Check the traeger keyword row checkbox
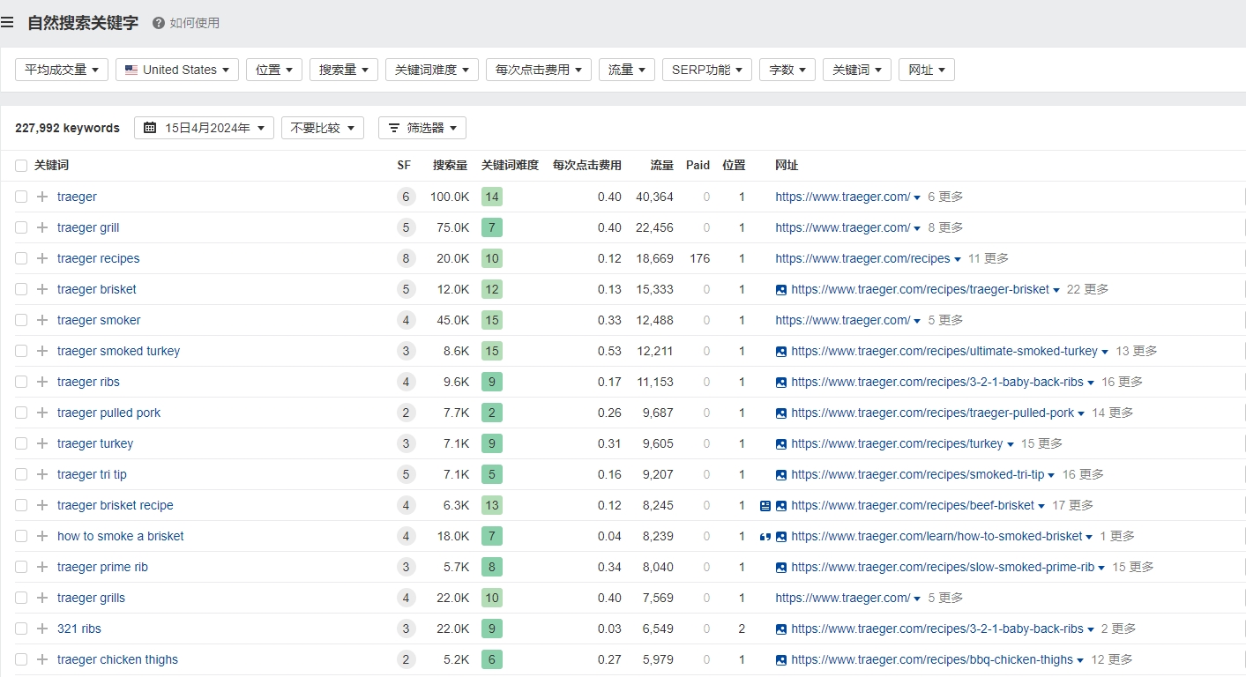This screenshot has height=677, width=1246. pyautogui.click(x=21, y=197)
